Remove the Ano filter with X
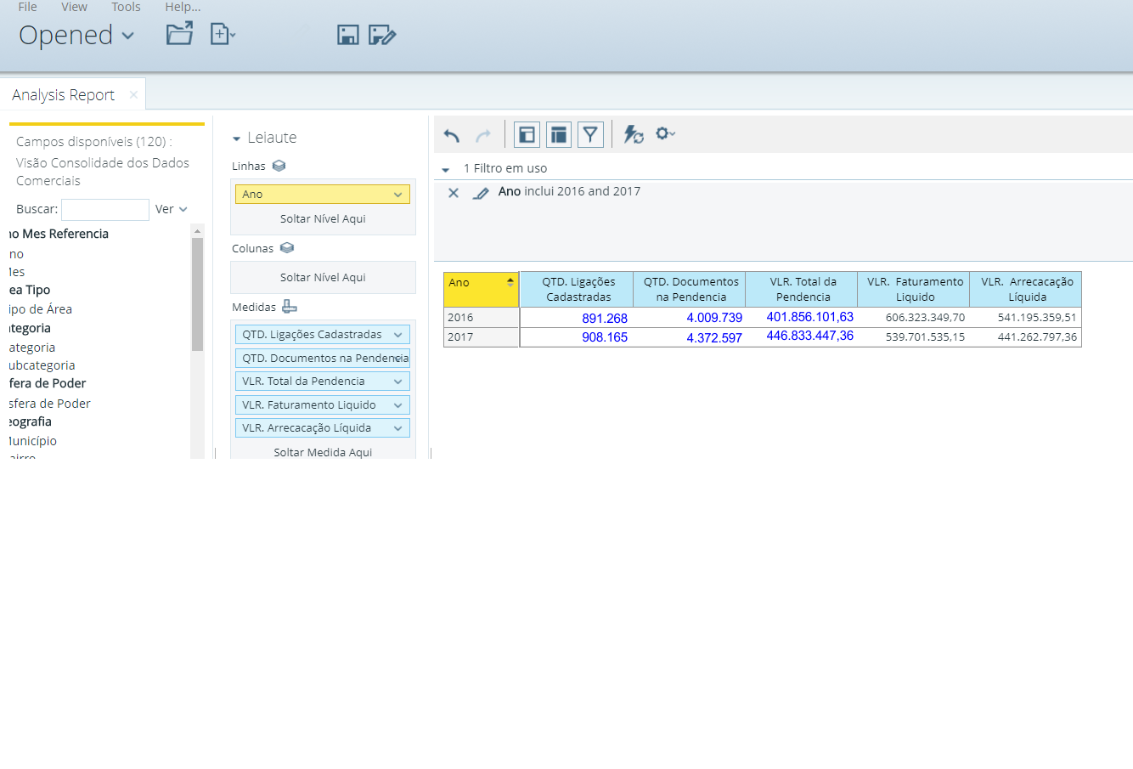Image resolution: width=1133 pixels, height=769 pixels. tap(454, 193)
